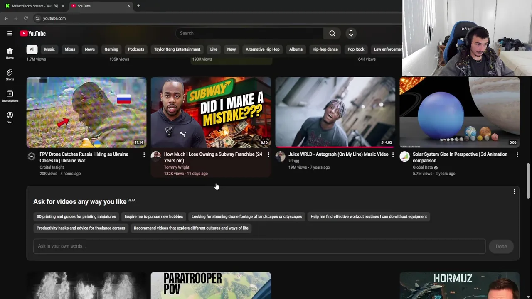532x299 pixels.
Task: Choose videos exploring different cultures suggestion
Action: pos(191,228)
